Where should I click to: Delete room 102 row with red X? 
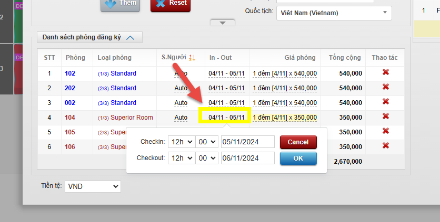[385, 72]
